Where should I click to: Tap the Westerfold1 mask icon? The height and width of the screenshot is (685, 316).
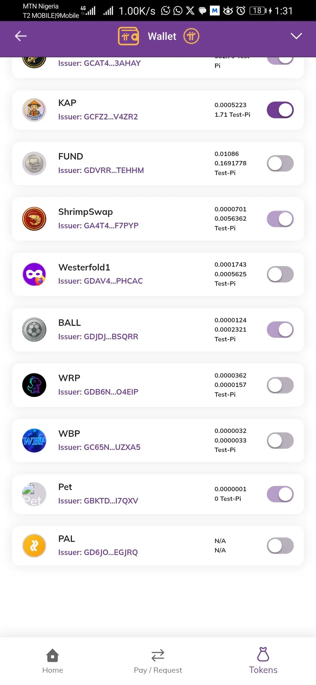(x=34, y=274)
